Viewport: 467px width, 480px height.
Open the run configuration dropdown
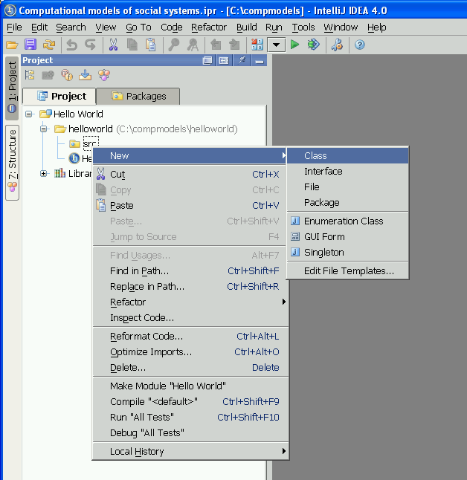pos(277,45)
